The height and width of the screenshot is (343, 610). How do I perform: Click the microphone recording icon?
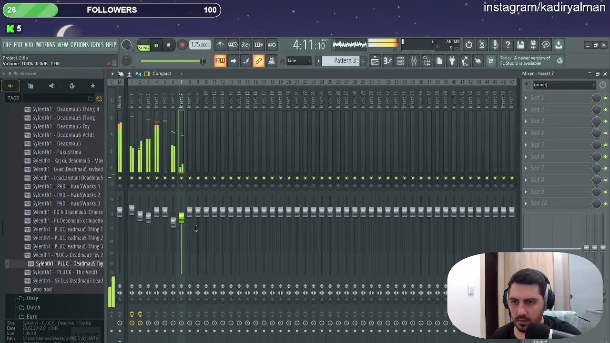click(x=495, y=45)
